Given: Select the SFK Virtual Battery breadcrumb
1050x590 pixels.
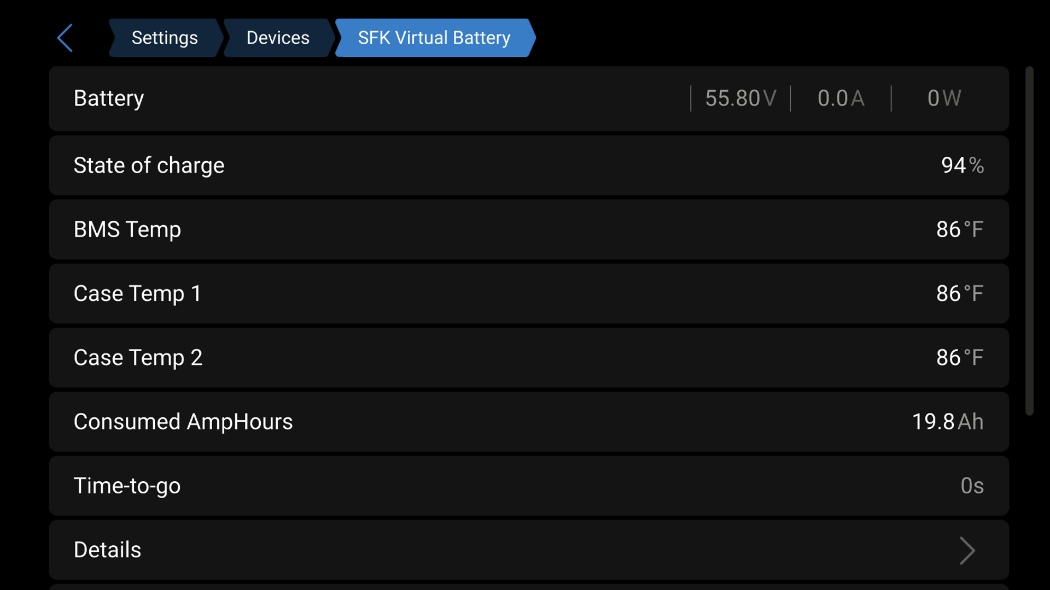Looking at the screenshot, I should coord(434,37).
